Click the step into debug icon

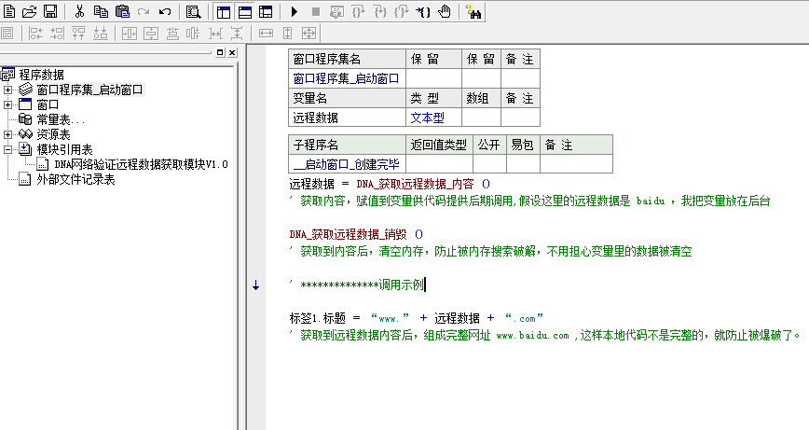pos(379,11)
